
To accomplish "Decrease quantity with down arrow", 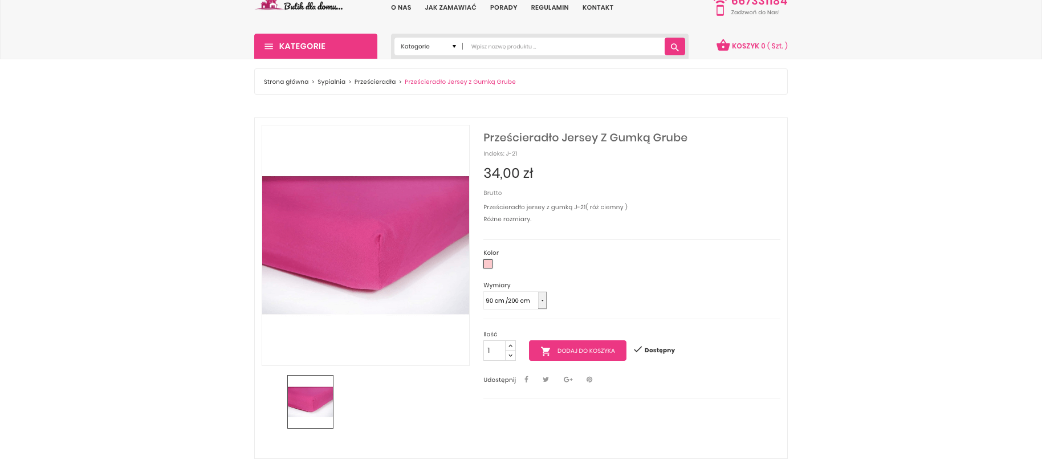I will pos(511,356).
